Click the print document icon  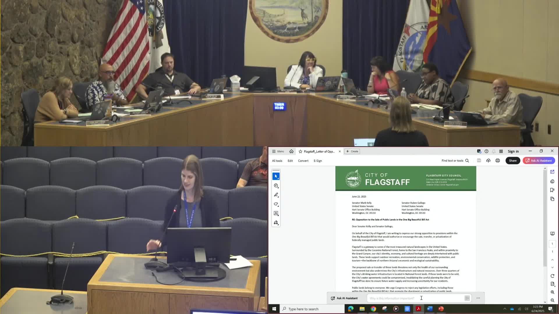click(x=498, y=160)
